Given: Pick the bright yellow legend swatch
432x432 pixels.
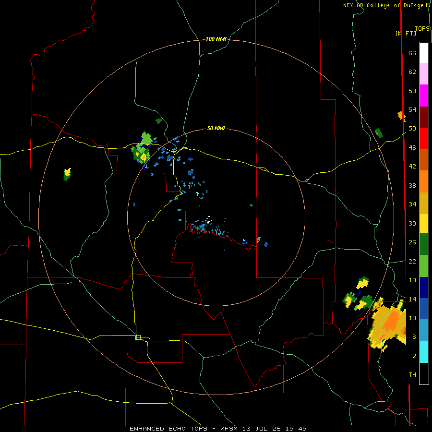Looking at the screenshot, I should coord(424,223).
